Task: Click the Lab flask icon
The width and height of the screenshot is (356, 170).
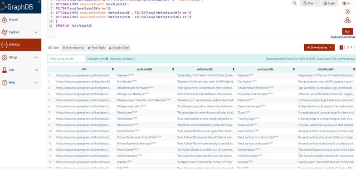Action: pyautogui.click(x=5, y=70)
